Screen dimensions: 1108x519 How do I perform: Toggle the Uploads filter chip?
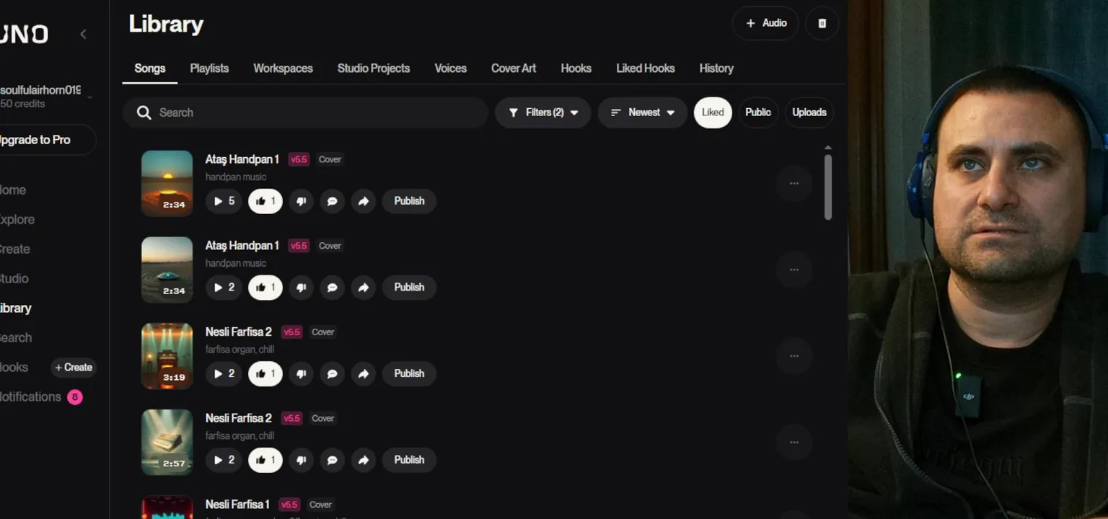point(809,112)
